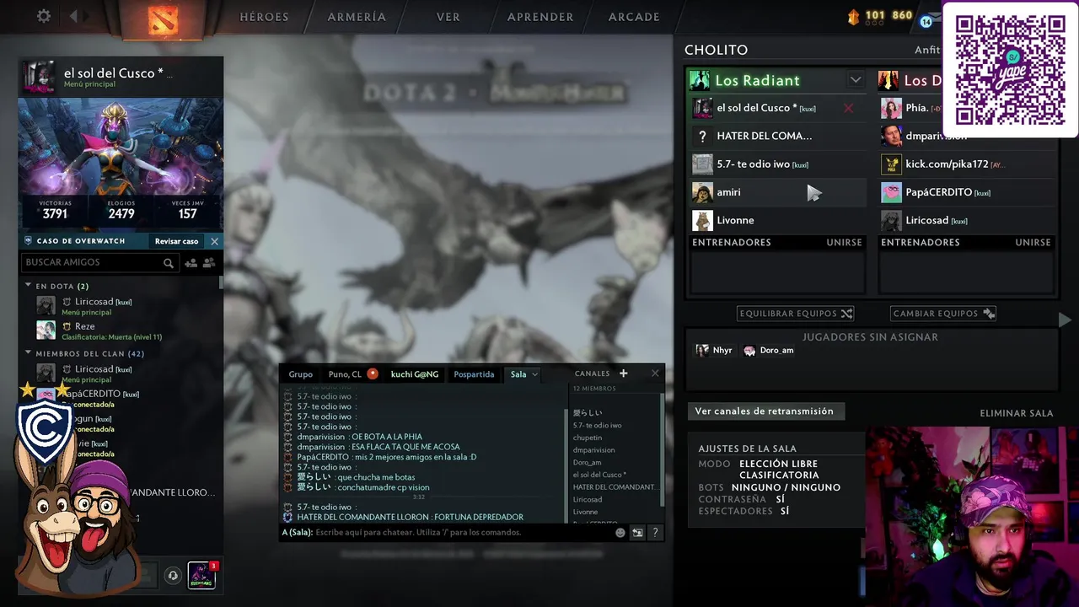Open the APRENDER menu
1079x607 pixels.
click(x=540, y=17)
